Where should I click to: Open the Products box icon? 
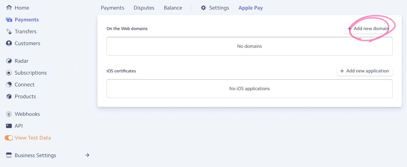(x=9, y=97)
